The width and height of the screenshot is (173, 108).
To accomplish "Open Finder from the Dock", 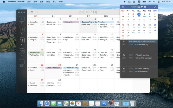I will click(41, 103).
